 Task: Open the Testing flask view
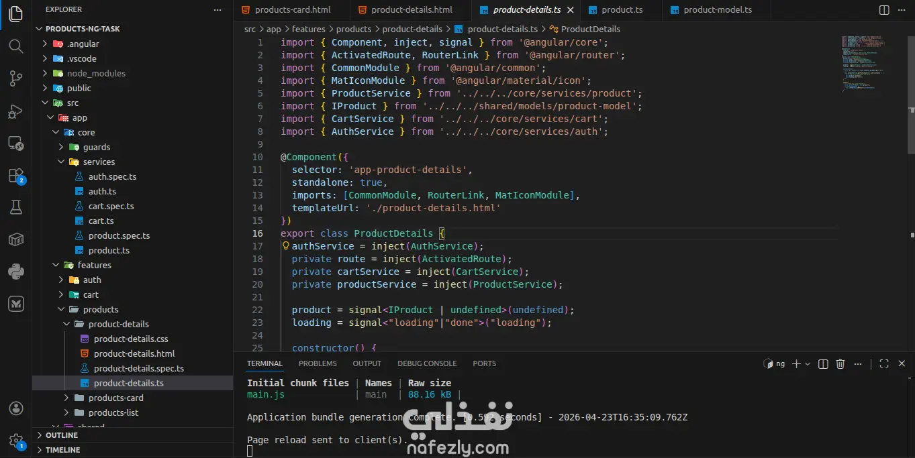coord(16,207)
